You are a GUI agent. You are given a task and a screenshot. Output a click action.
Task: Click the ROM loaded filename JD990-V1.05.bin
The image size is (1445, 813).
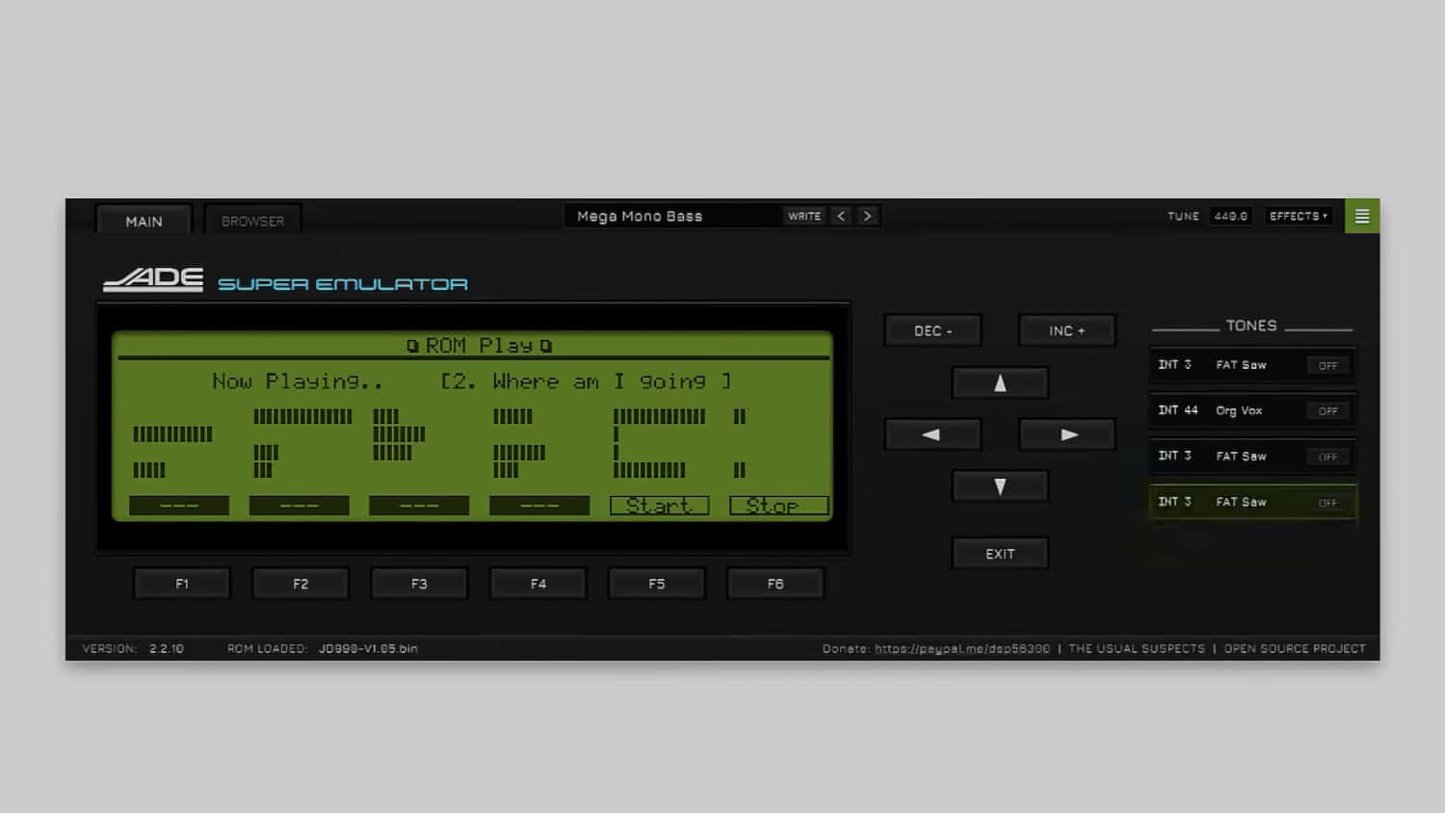[x=368, y=648]
